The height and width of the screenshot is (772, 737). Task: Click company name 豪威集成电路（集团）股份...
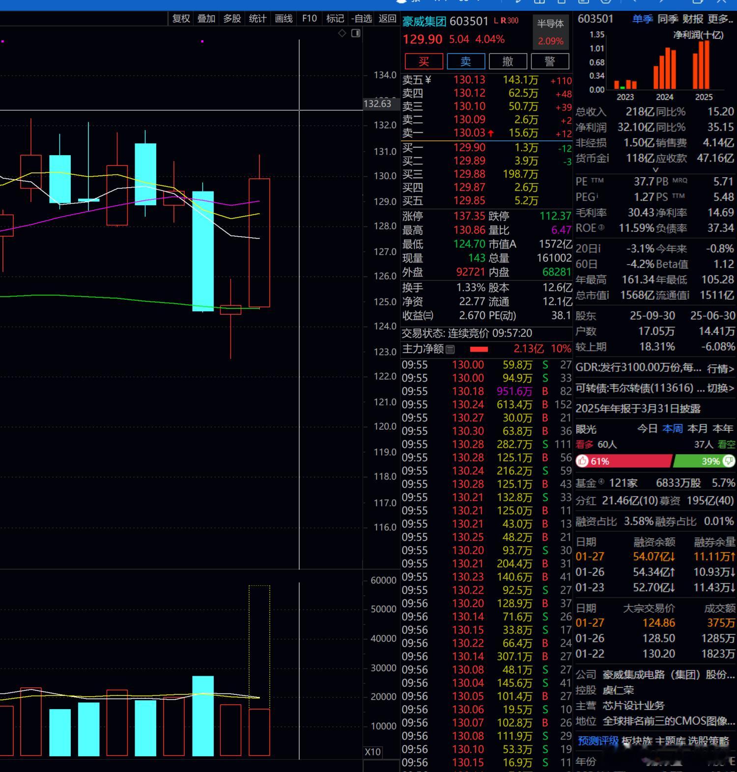[669, 674]
